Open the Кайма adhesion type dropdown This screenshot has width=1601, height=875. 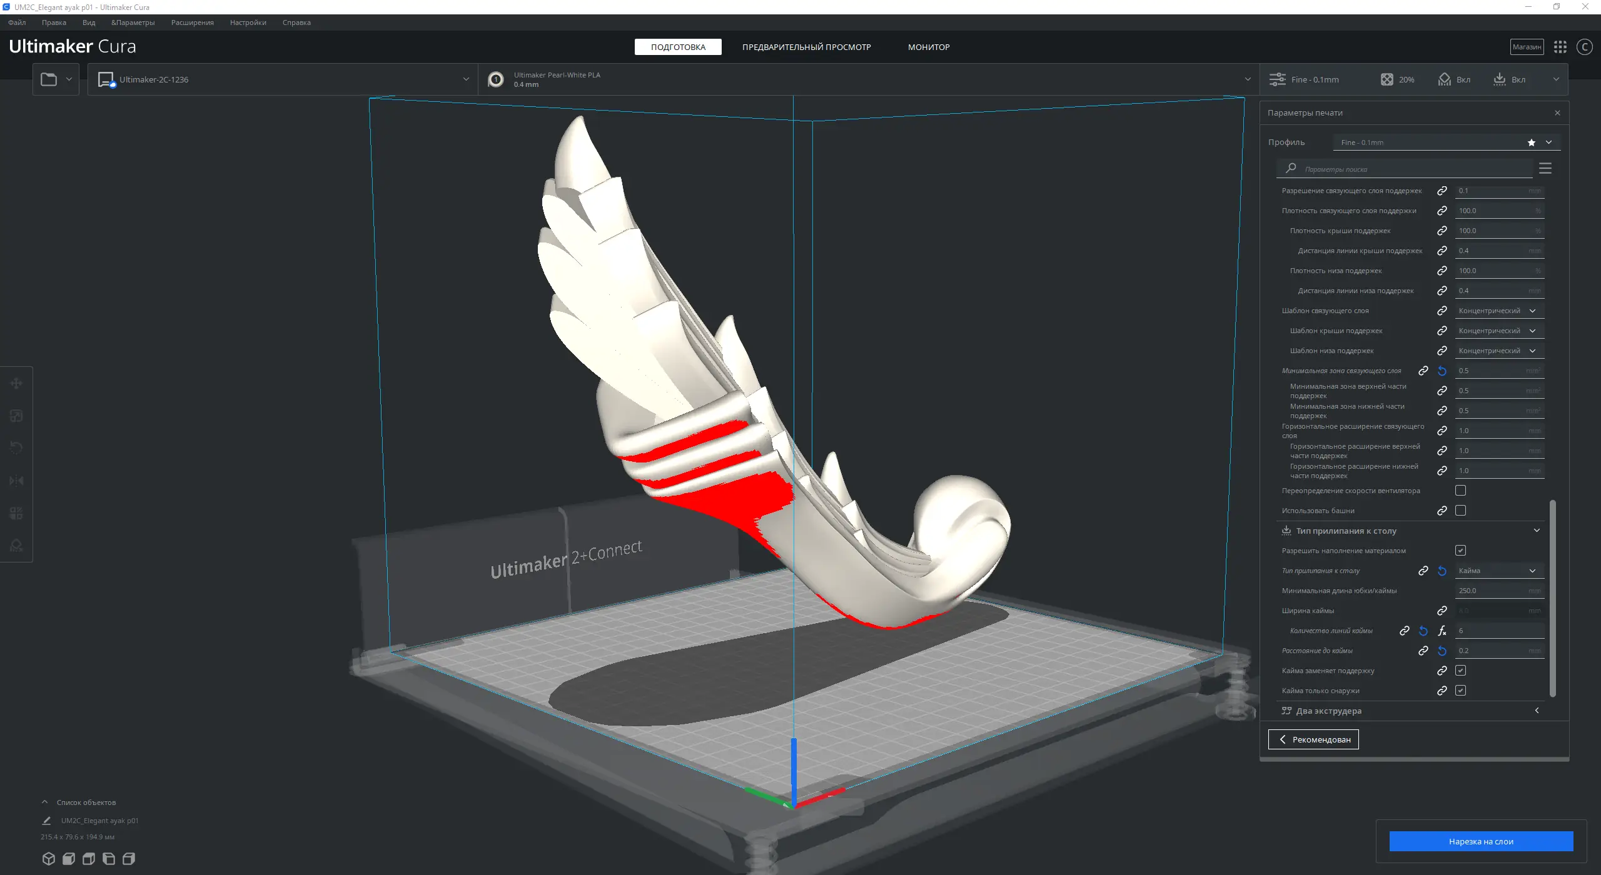point(1498,571)
